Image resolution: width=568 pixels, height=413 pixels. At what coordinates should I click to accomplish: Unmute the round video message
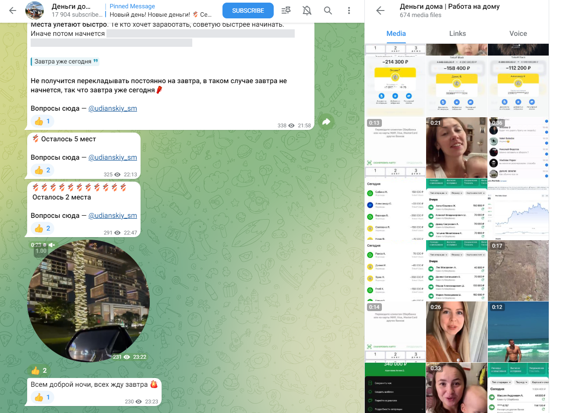[52, 245]
